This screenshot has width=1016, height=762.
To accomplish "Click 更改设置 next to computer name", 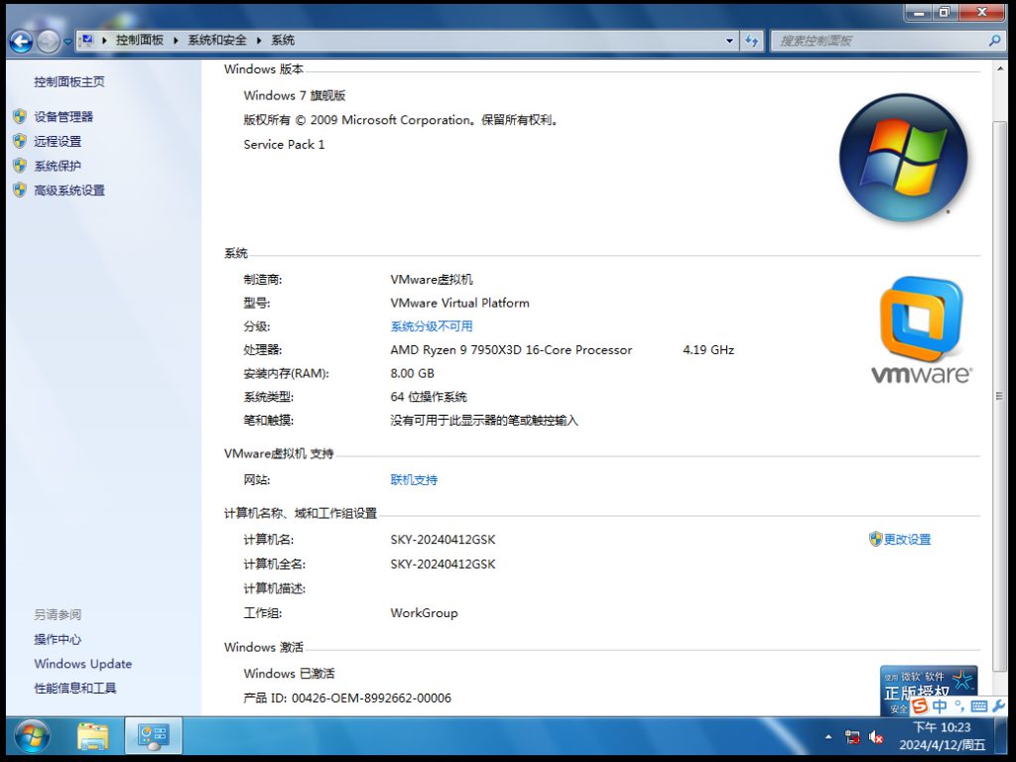I will pos(907,540).
